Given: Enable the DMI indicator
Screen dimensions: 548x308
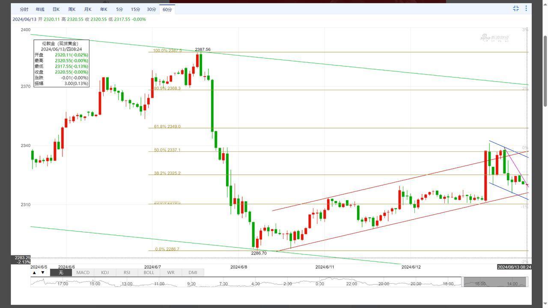Looking at the screenshot, I should pos(193,272).
